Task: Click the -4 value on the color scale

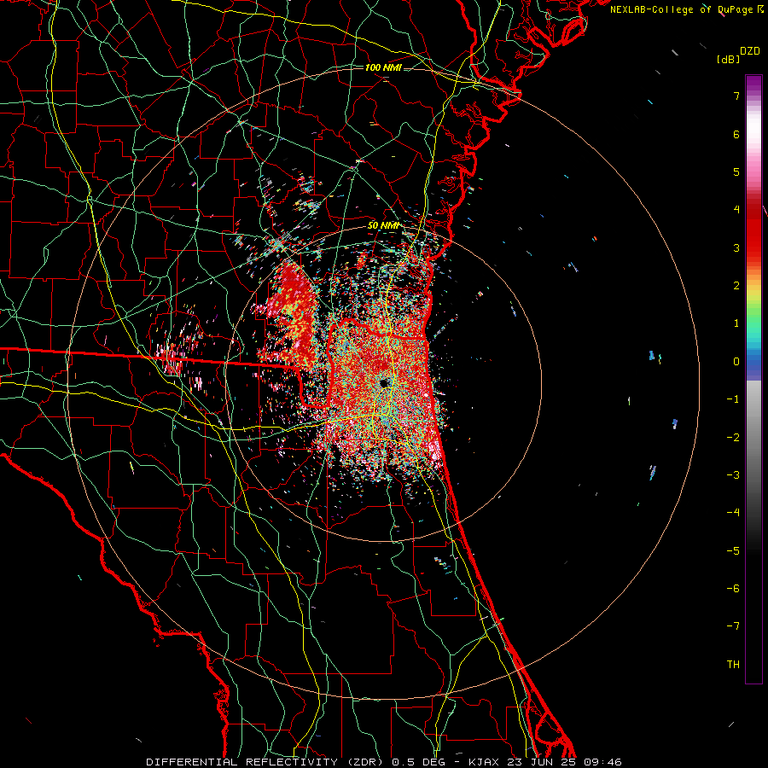Action: (733, 512)
